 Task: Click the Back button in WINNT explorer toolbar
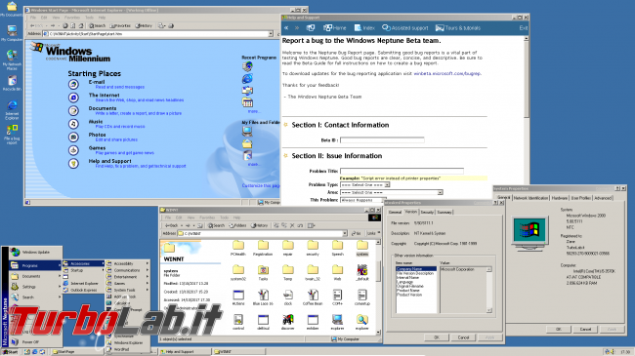point(171,225)
